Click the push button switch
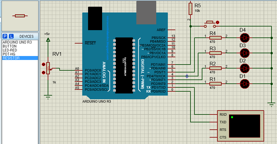The height and width of the screenshot is (144, 277). (x=210, y=24)
